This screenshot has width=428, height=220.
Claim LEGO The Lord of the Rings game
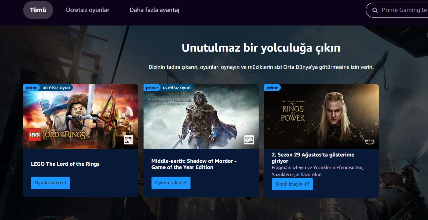tap(51, 183)
